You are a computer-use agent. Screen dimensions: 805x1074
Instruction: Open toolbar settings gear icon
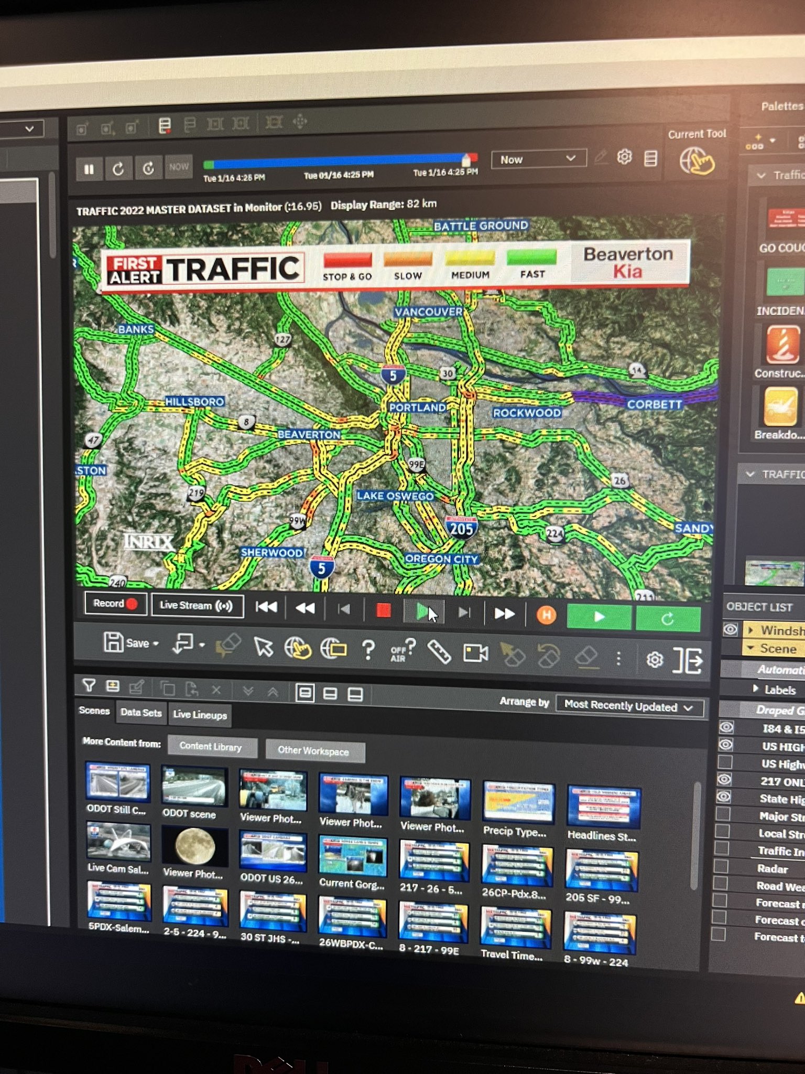coord(654,659)
